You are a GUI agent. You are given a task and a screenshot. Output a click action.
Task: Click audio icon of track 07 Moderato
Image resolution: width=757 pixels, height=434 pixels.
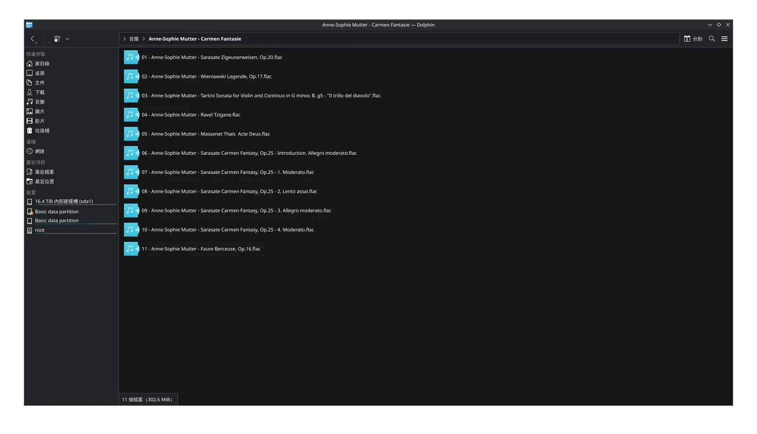click(131, 172)
